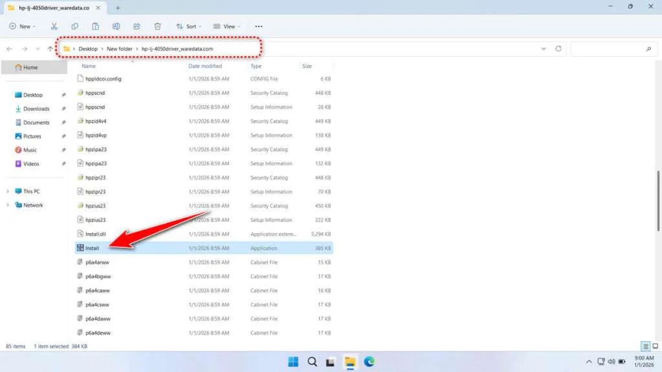Open Downloads in the sidebar

[x=36, y=108]
